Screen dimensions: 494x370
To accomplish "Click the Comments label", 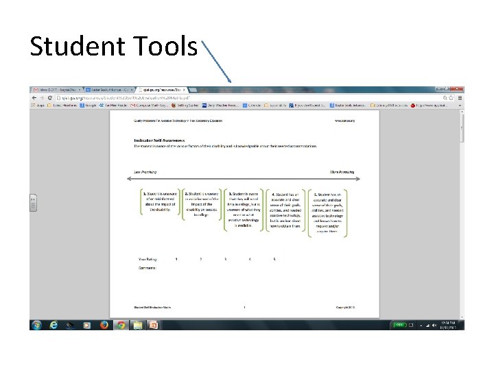I will (148, 268).
